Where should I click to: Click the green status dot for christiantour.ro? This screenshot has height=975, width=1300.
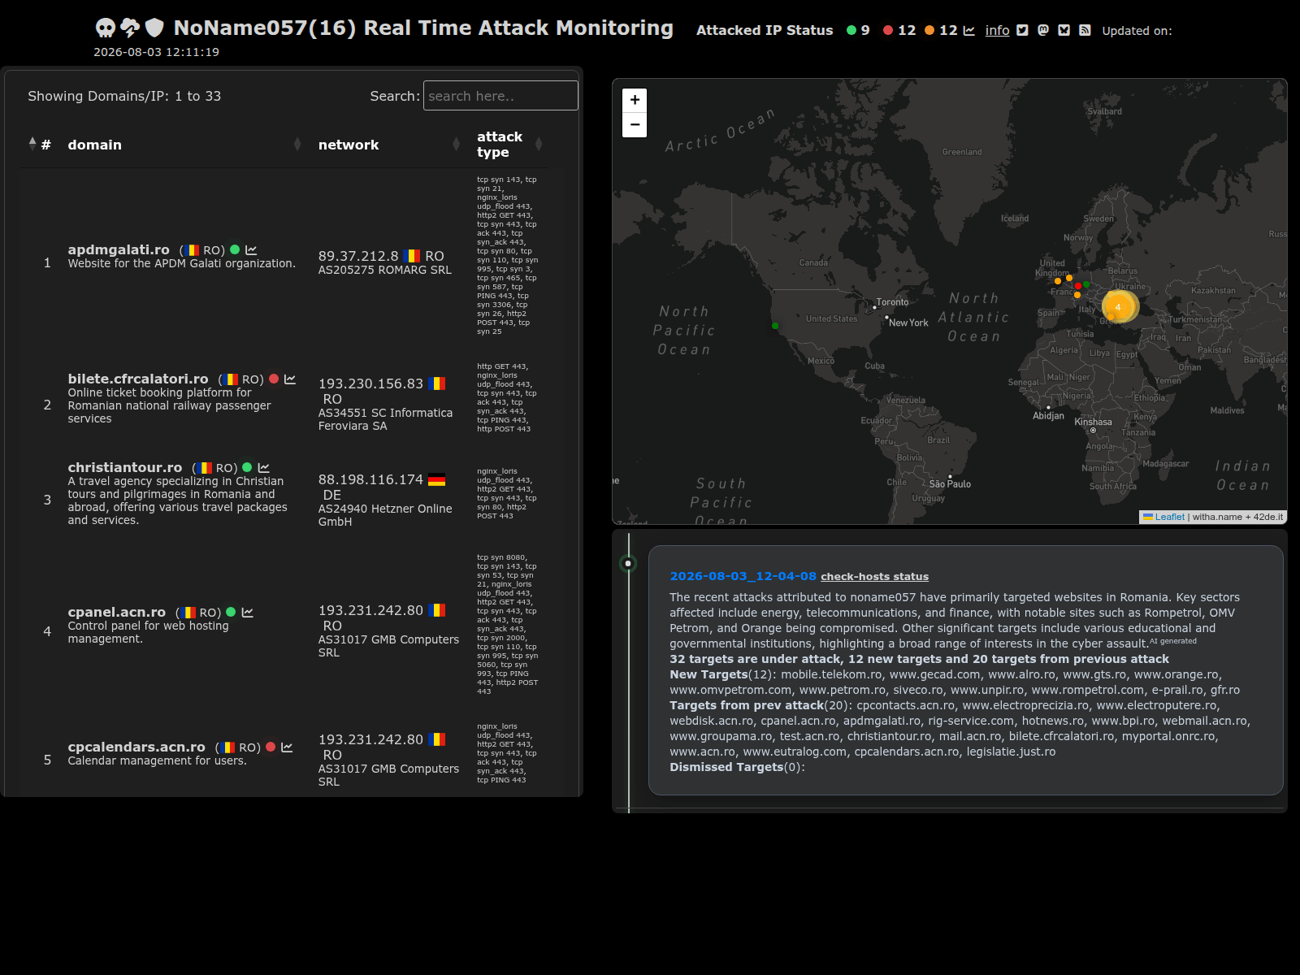pyautogui.click(x=247, y=468)
